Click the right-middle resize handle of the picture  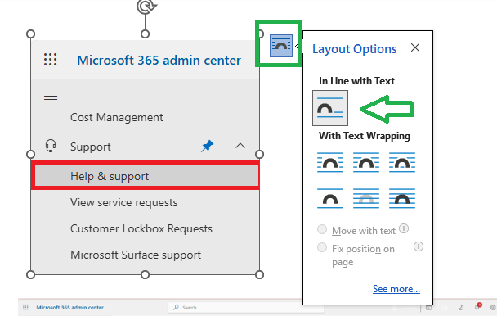pos(259,155)
